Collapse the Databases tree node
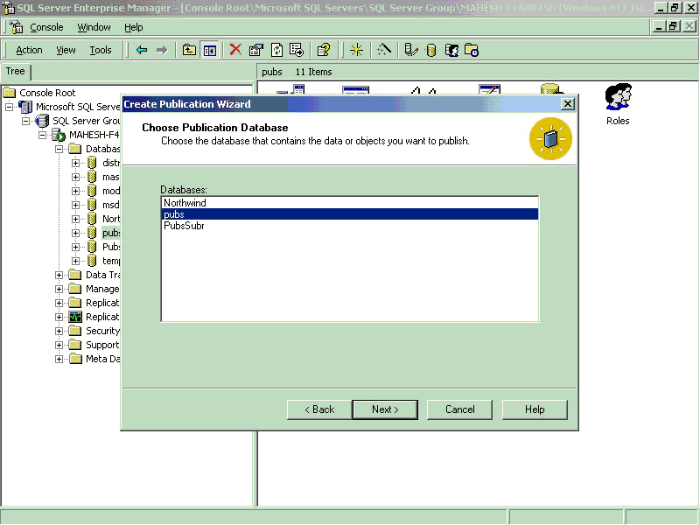Viewport: 700px width, 525px height. 59,149
